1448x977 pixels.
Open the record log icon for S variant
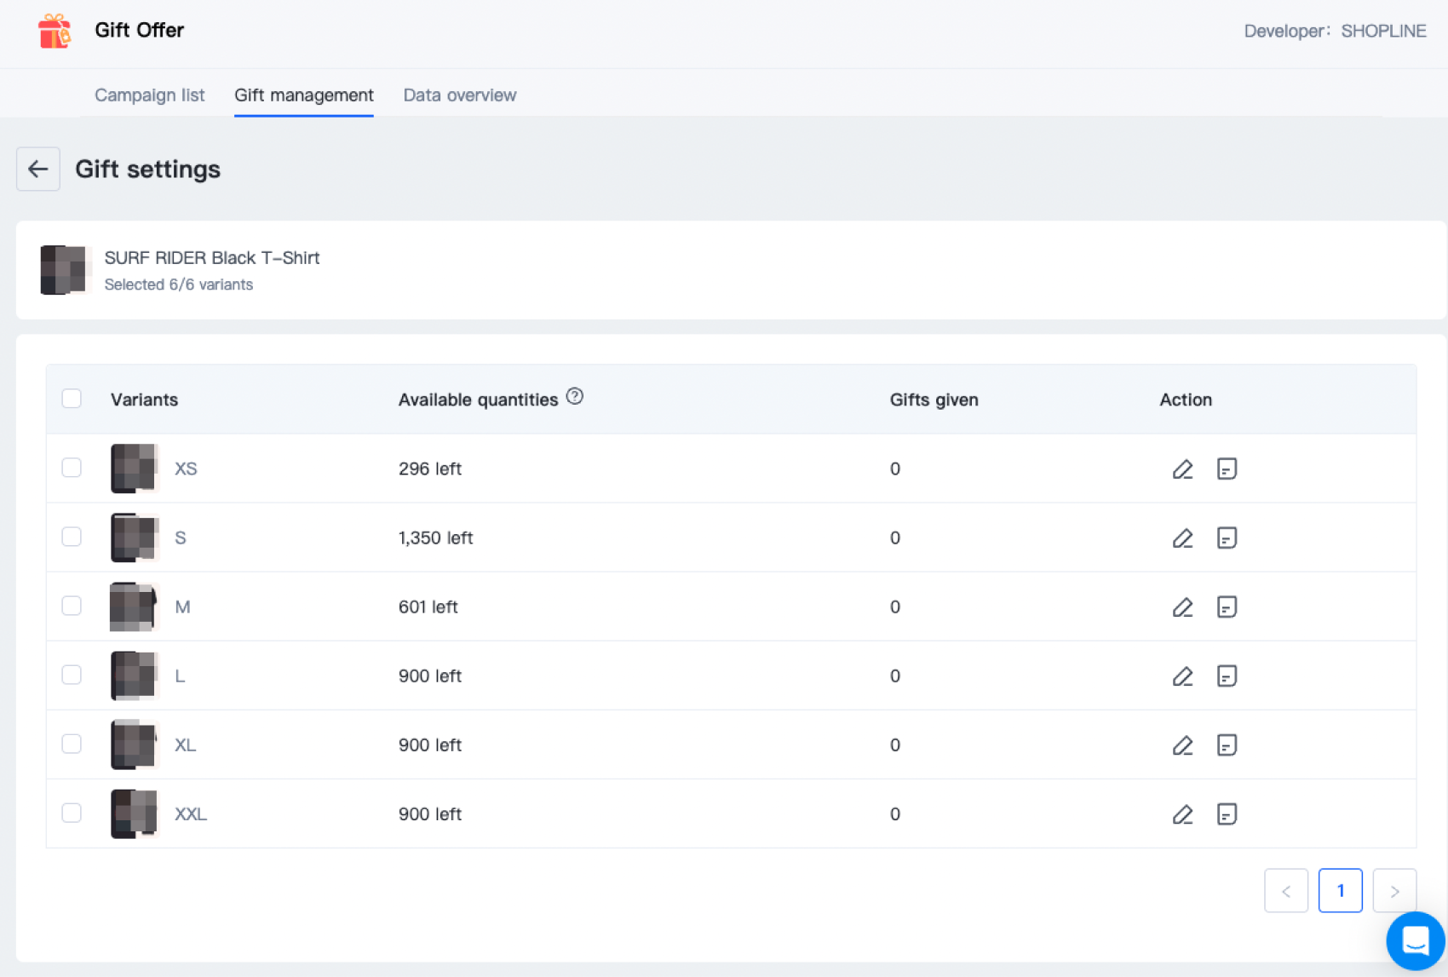point(1227,538)
